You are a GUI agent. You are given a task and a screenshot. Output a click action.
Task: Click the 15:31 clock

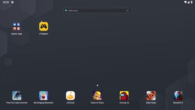(x=6, y=2)
